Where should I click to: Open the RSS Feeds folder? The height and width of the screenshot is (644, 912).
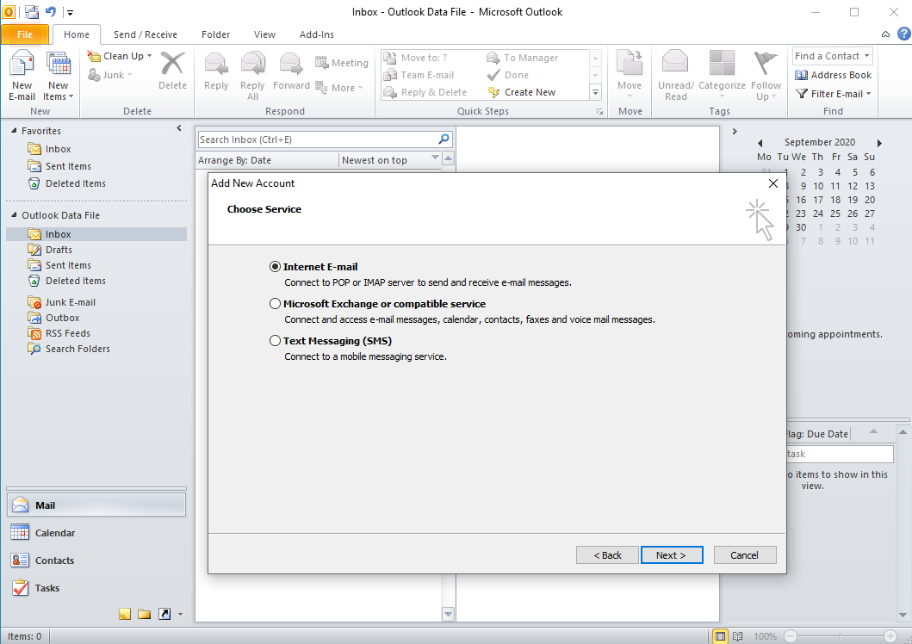(x=67, y=333)
